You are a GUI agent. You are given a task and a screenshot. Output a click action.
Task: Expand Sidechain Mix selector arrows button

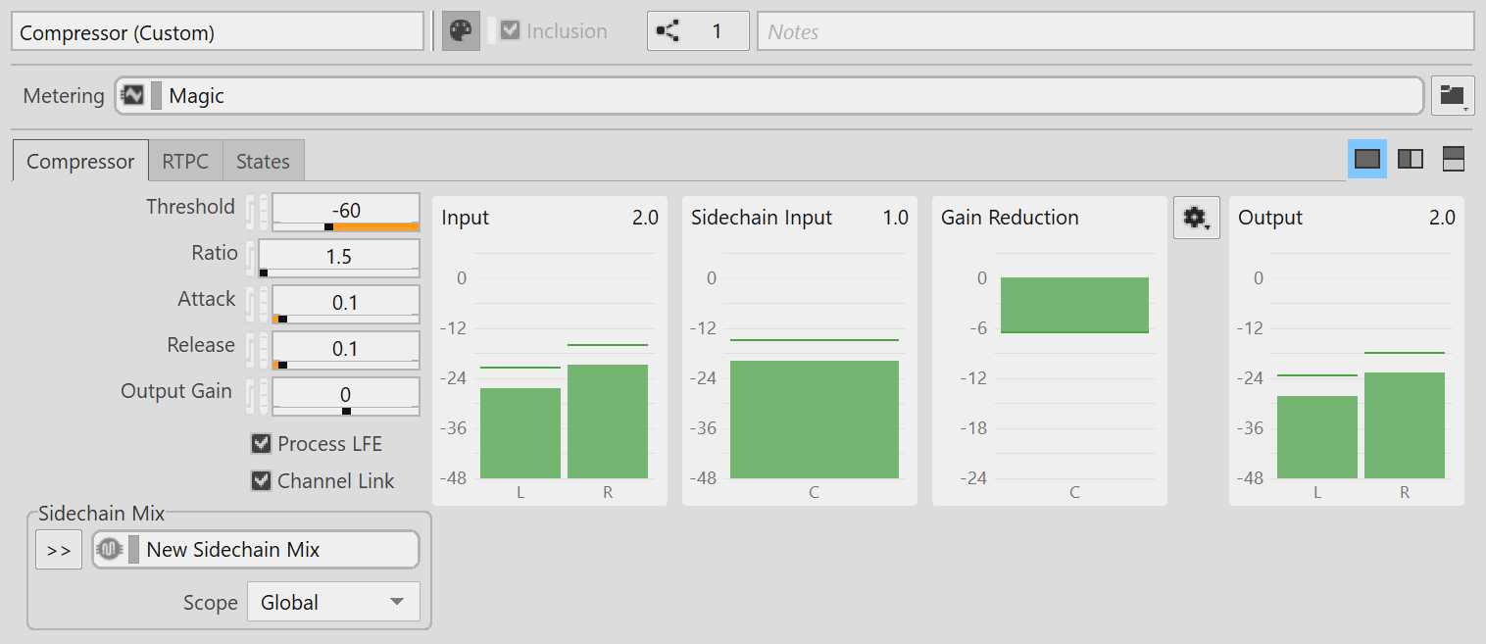pos(59,550)
